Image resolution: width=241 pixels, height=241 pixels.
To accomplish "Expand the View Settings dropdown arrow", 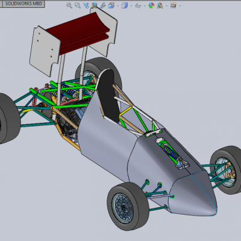I will (x=180, y=6).
